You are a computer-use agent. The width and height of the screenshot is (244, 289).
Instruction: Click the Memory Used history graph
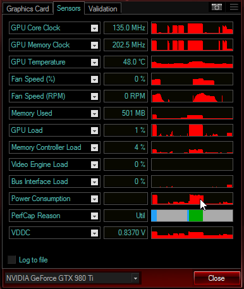coord(192,113)
